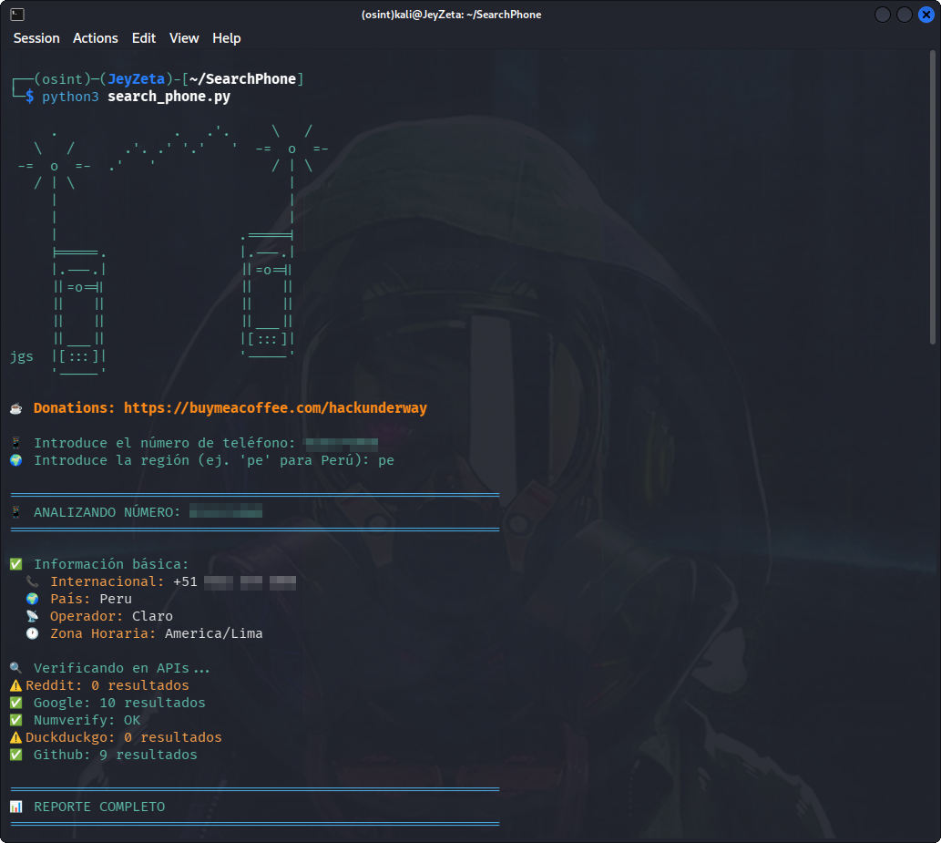Open the Edit menu
The image size is (941, 843).
point(144,38)
